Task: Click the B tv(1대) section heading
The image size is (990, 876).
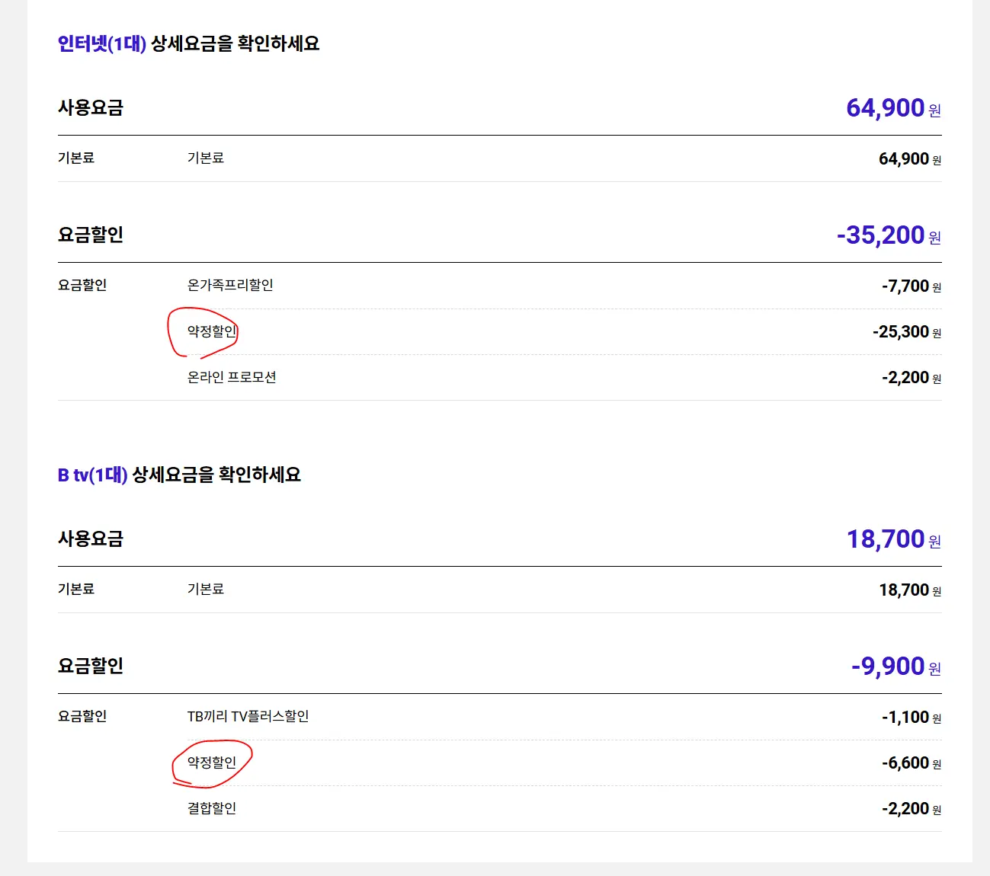Action: pyautogui.click(x=179, y=475)
